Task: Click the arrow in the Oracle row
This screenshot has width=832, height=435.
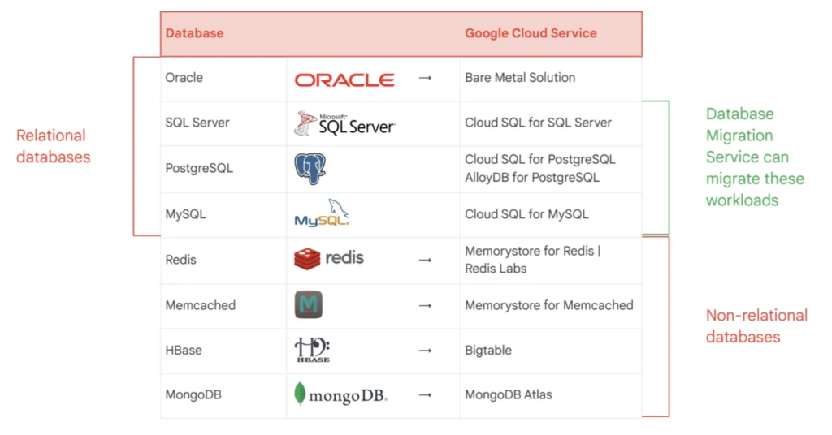Action: (425, 78)
